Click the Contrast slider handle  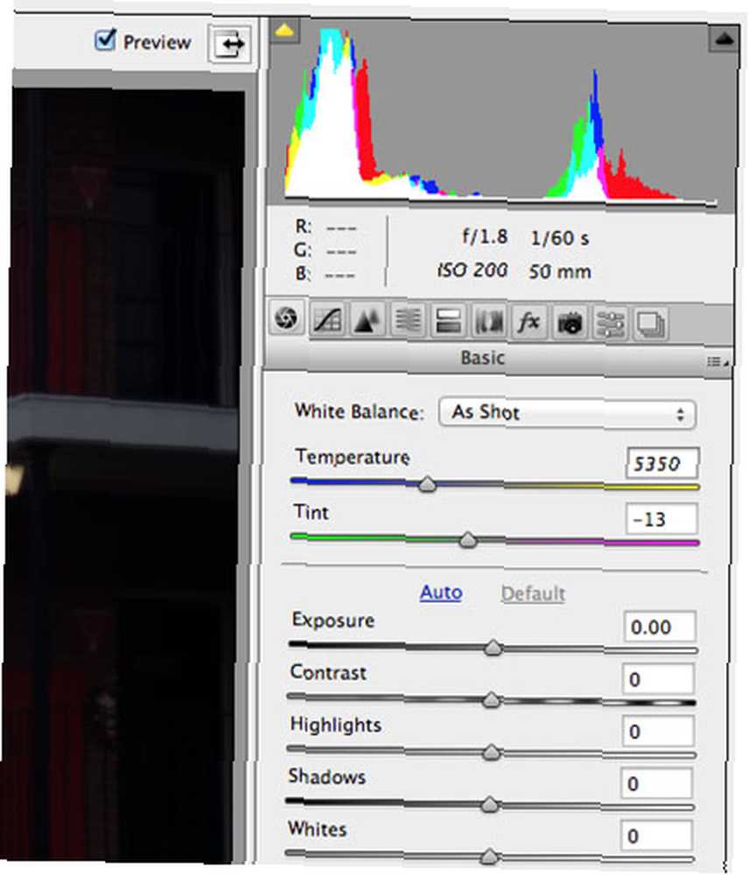coord(491,699)
